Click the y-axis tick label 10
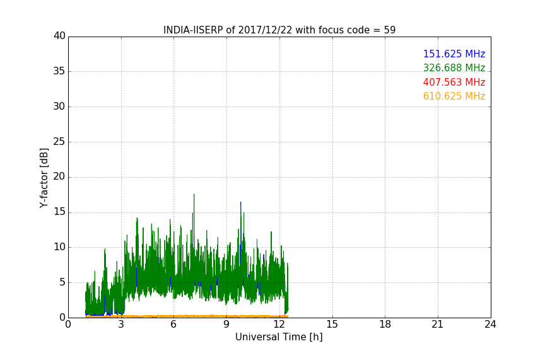545x363 pixels. [x=59, y=247]
